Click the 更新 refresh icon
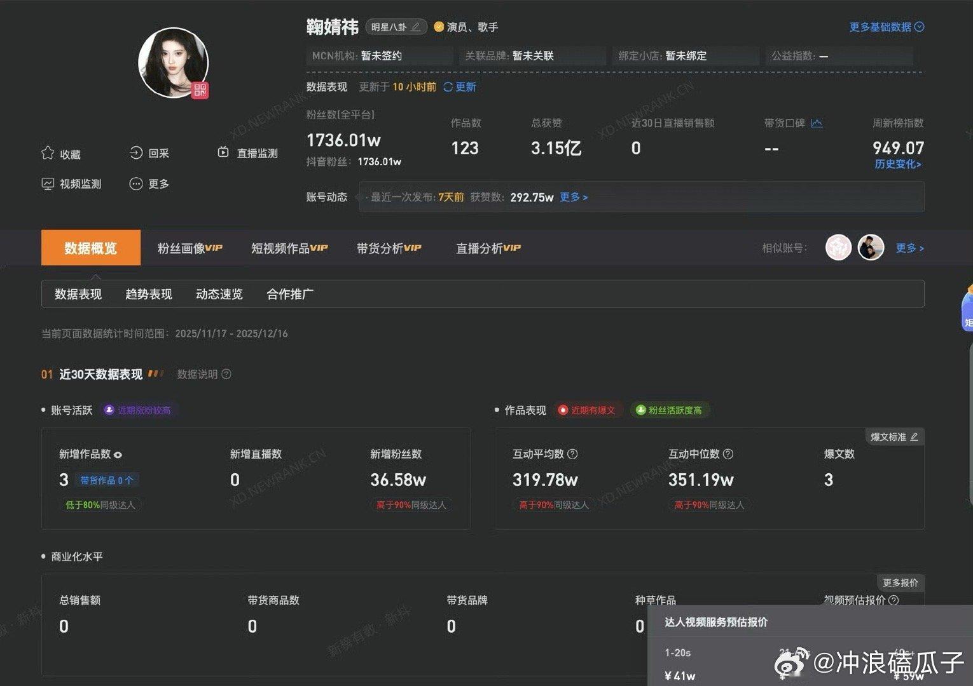This screenshot has width=973, height=686. (x=447, y=87)
